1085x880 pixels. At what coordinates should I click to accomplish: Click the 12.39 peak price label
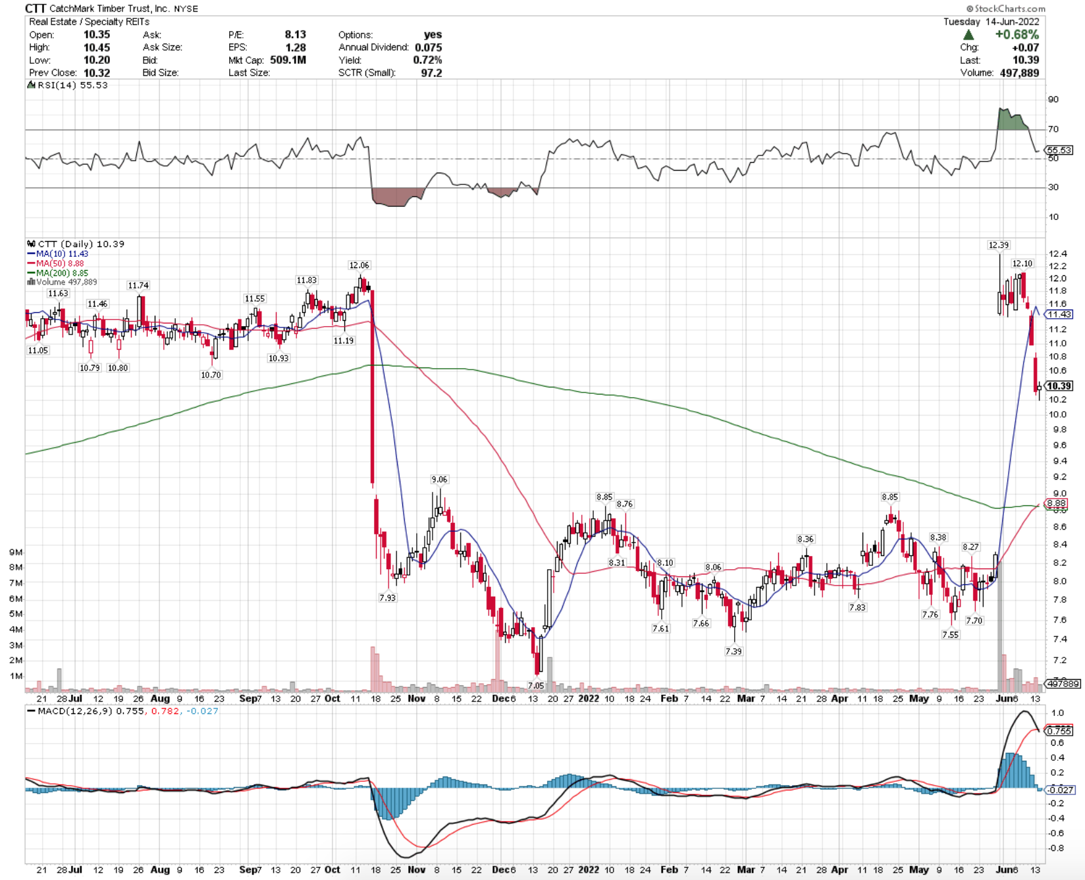point(999,245)
